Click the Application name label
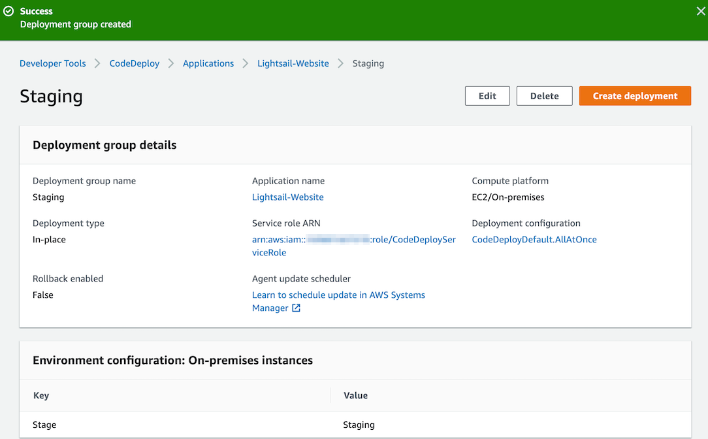The width and height of the screenshot is (708, 439). [x=288, y=181]
